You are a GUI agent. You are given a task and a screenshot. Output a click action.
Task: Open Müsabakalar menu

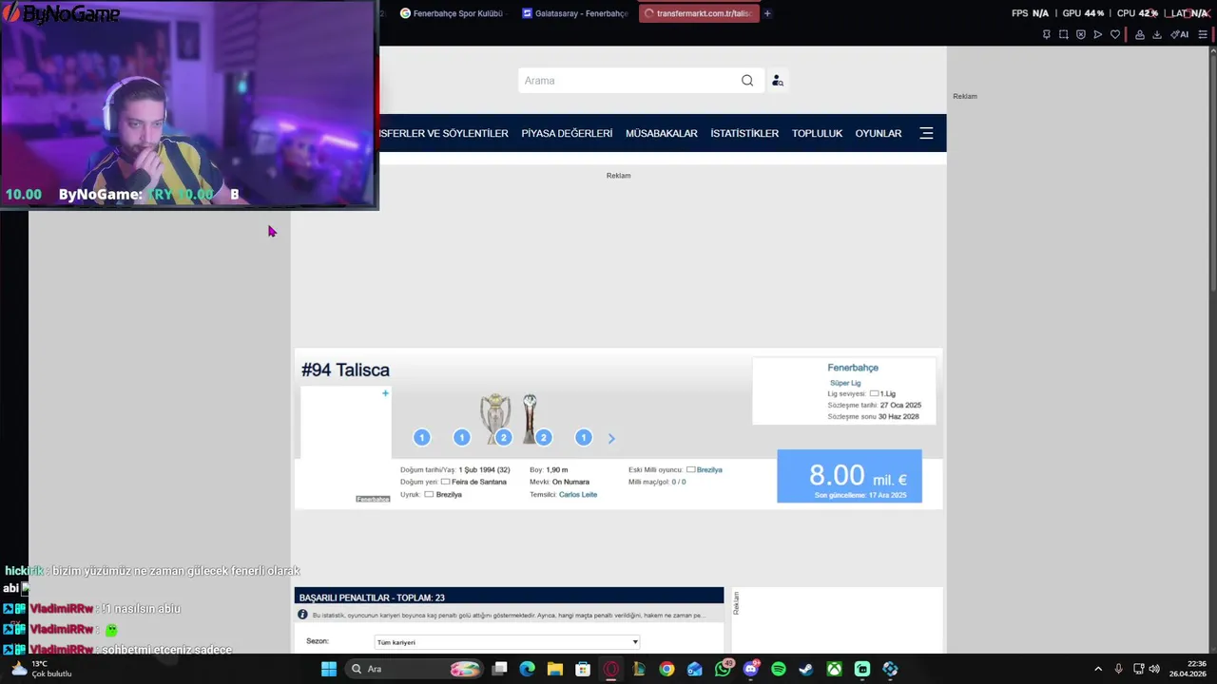(662, 133)
